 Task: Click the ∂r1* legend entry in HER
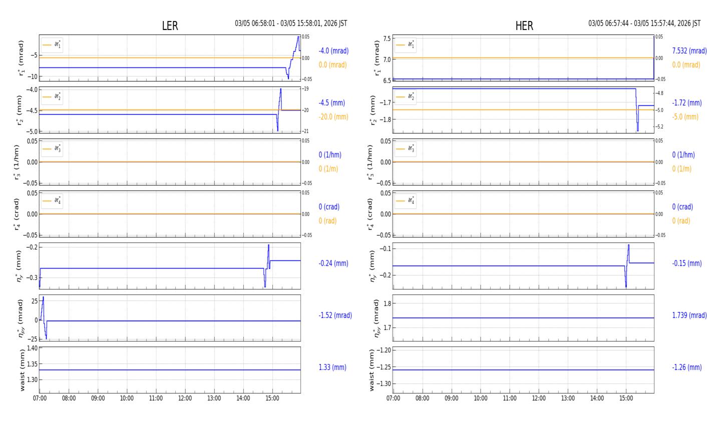point(405,45)
